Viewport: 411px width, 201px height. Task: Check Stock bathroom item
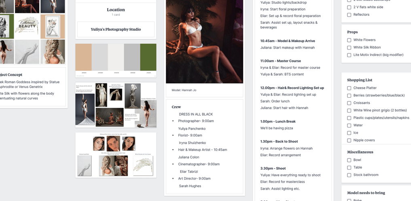349,175
